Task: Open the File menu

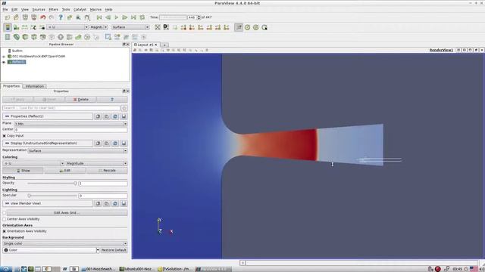Action: [5, 10]
